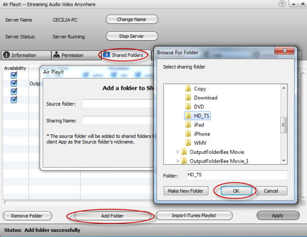Select OutputFolderBee Movie label
The image size is (307, 237).
point(217,152)
